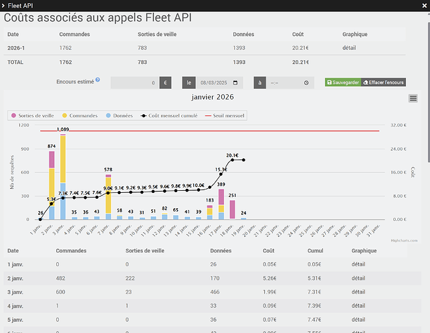Viewport: 430px width, 333px height.
Task: Toggle Sorties de veille legend series
Action: click(34, 115)
